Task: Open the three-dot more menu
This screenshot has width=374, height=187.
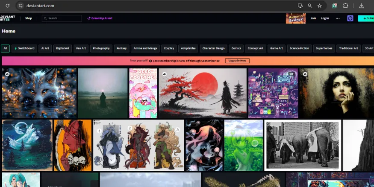Action: click(x=338, y=18)
